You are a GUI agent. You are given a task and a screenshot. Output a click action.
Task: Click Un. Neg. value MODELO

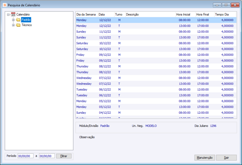click(x=151, y=126)
